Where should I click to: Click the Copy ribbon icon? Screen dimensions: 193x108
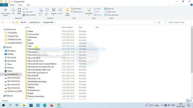click(13, 11)
